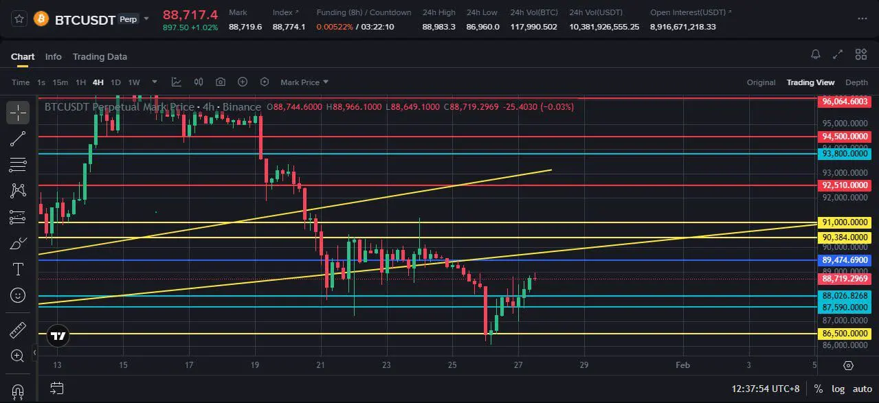Click the 93,800.0000 cyan price label
879x403 pixels.
[845, 154]
